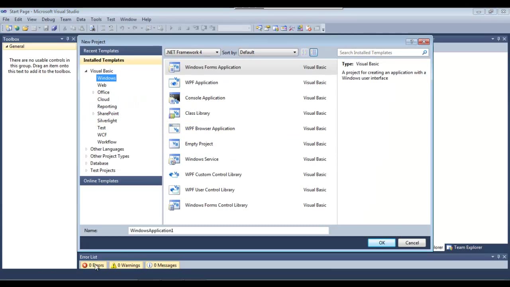Click the Console Application template icon

tap(174, 98)
